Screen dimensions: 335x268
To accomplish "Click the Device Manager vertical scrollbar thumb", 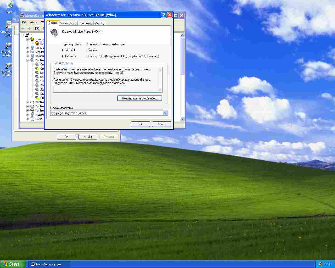I will (182, 56).
